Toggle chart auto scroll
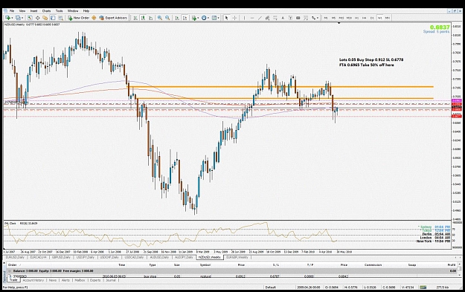Screen dimensions: 465x292 coord(177,18)
